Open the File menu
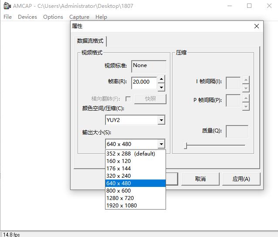The height and width of the screenshot is (237, 278). pyautogui.click(x=8, y=17)
